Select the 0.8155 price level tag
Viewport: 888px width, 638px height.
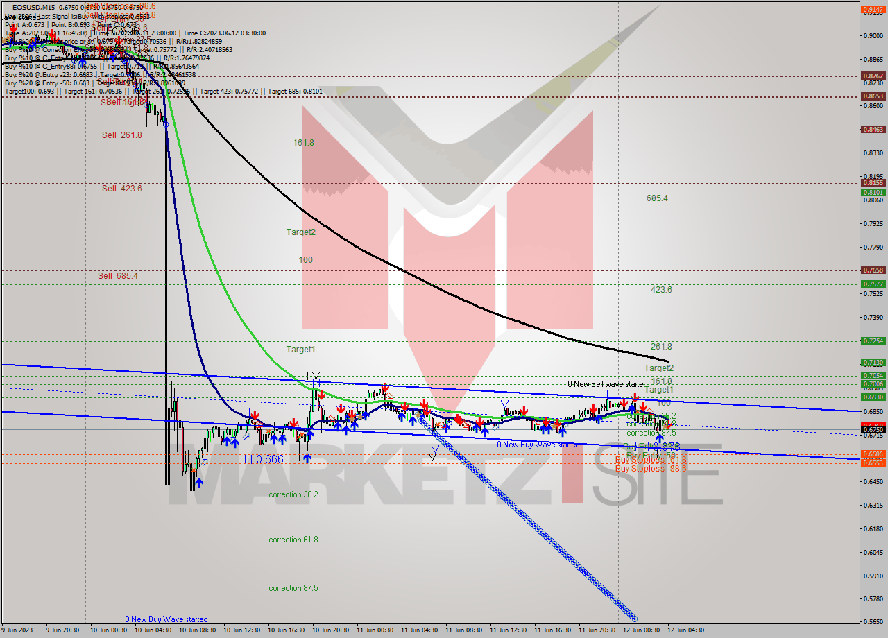[873, 184]
